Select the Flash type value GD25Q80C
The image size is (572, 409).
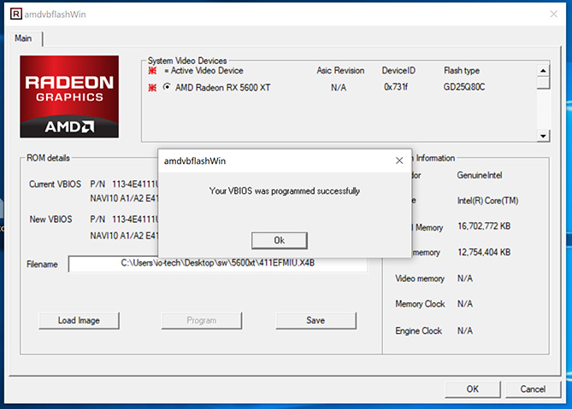(464, 87)
